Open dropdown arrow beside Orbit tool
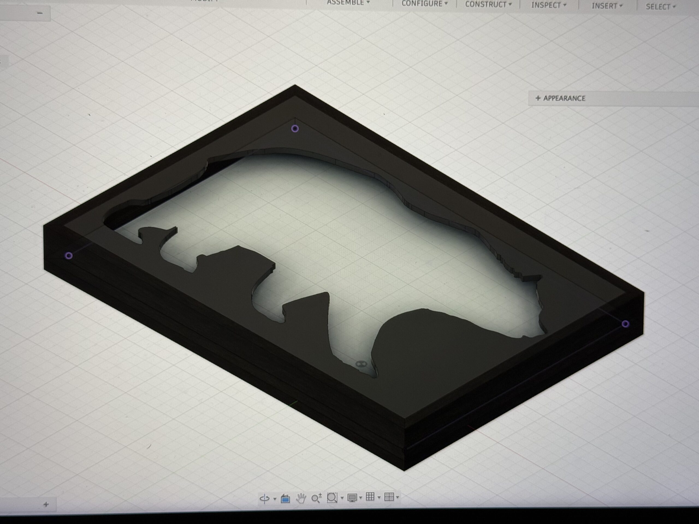Viewport: 699px width, 524px height. click(275, 499)
